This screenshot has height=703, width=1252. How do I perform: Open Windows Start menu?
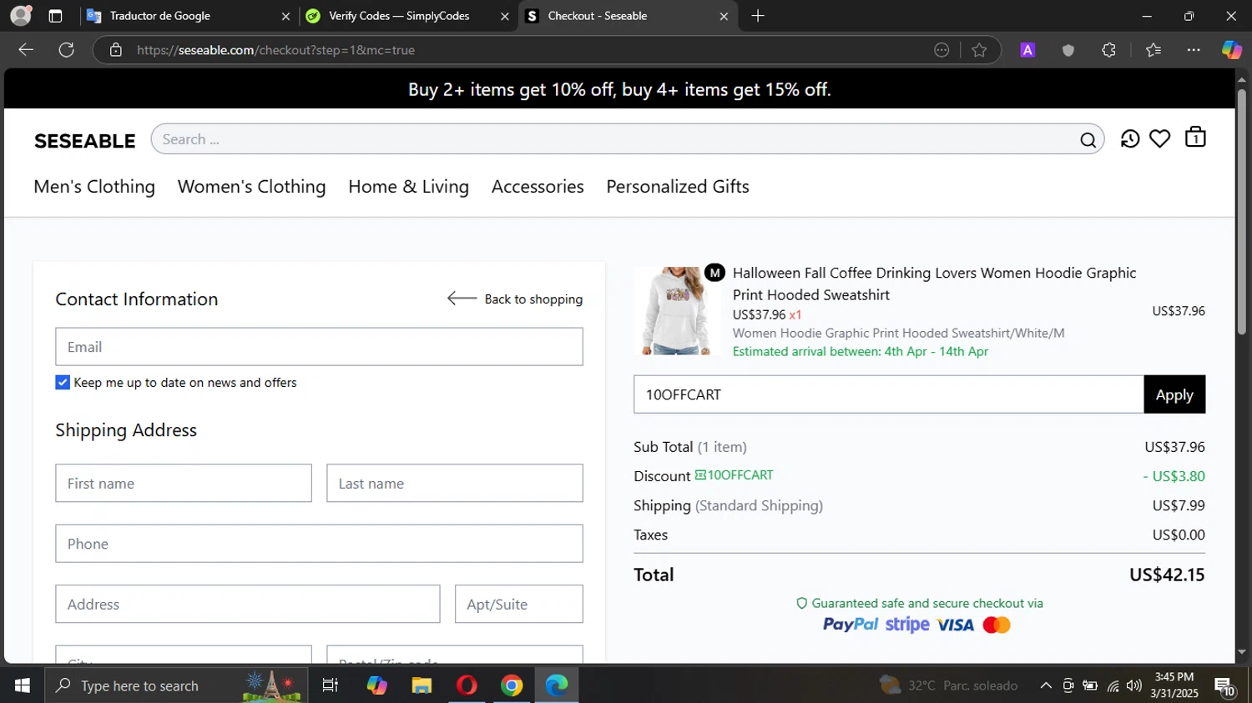coord(23,685)
